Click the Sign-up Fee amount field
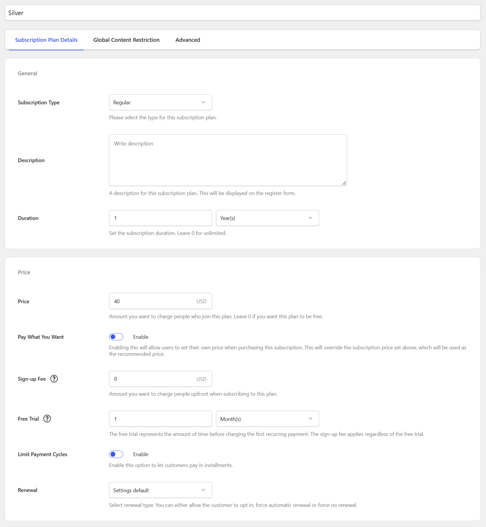This screenshot has width=486, height=527. pyautogui.click(x=160, y=379)
